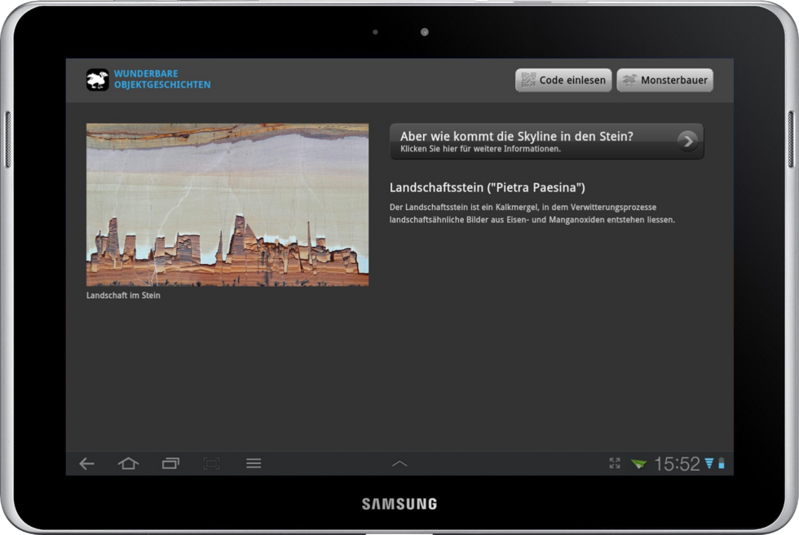Tap the Kalkmergel description paragraph
Screen dimensions: 799x535
tap(532, 213)
